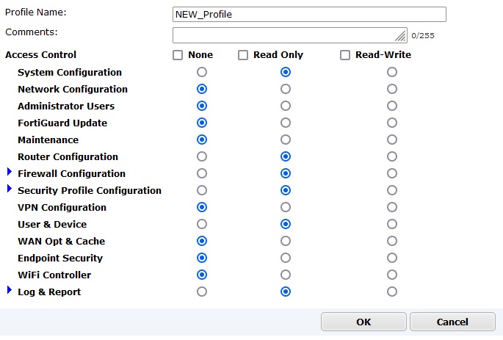Image resolution: width=503 pixels, height=340 pixels.
Task: Click the OK button
Action: [x=363, y=322]
